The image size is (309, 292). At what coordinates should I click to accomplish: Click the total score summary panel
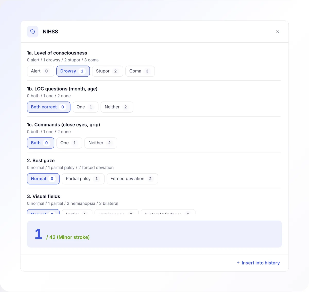(x=154, y=234)
